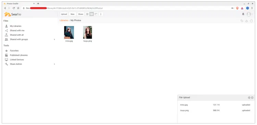The width and height of the screenshot is (257, 125).
Task: Switch to grid view mode
Action: coord(91,14)
